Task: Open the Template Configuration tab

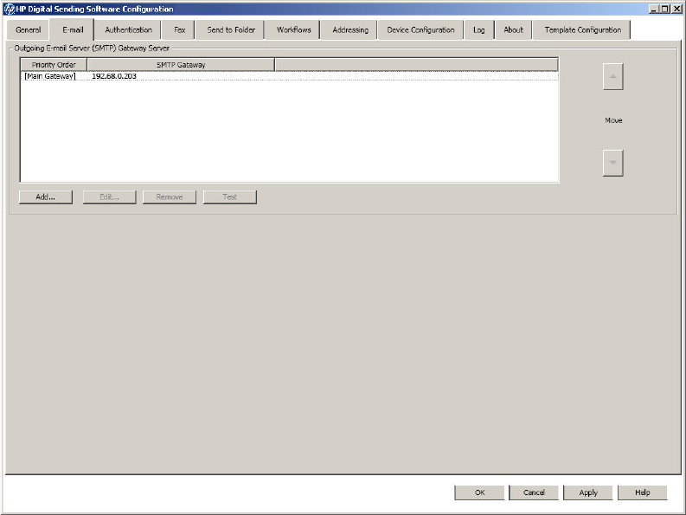Action: point(582,29)
